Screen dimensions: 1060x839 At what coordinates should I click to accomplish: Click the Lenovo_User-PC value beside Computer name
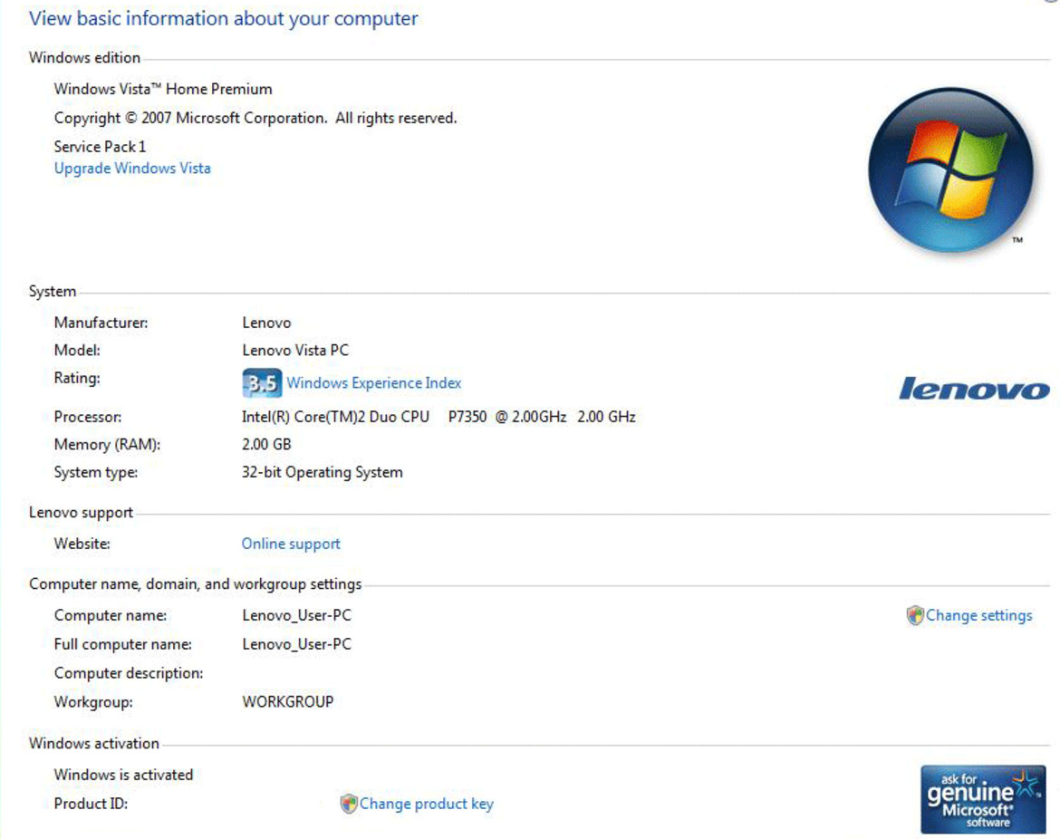297,615
